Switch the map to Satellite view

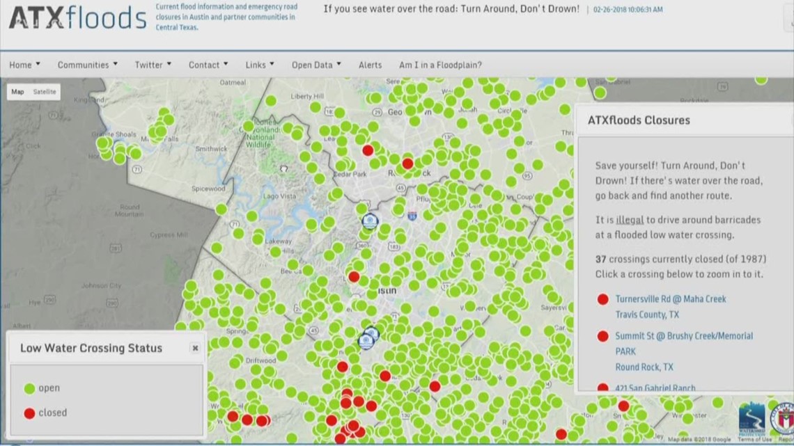[x=45, y=91]
